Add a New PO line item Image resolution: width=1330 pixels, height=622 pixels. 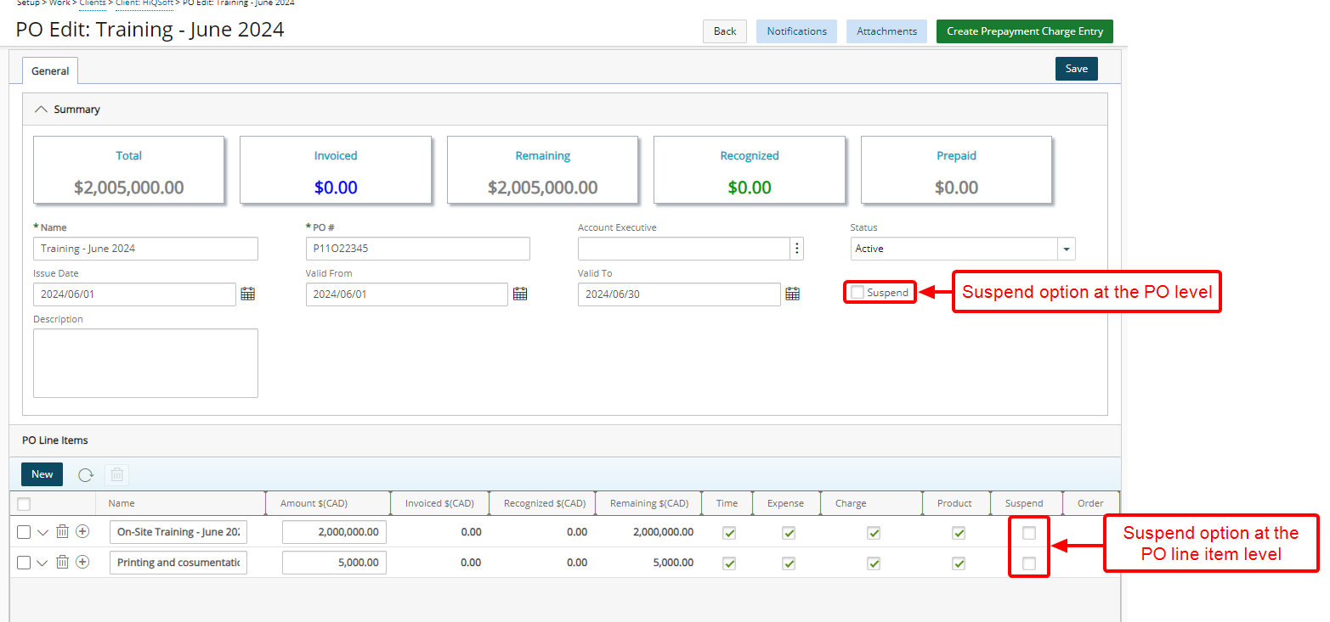click(x=42, y=474)
